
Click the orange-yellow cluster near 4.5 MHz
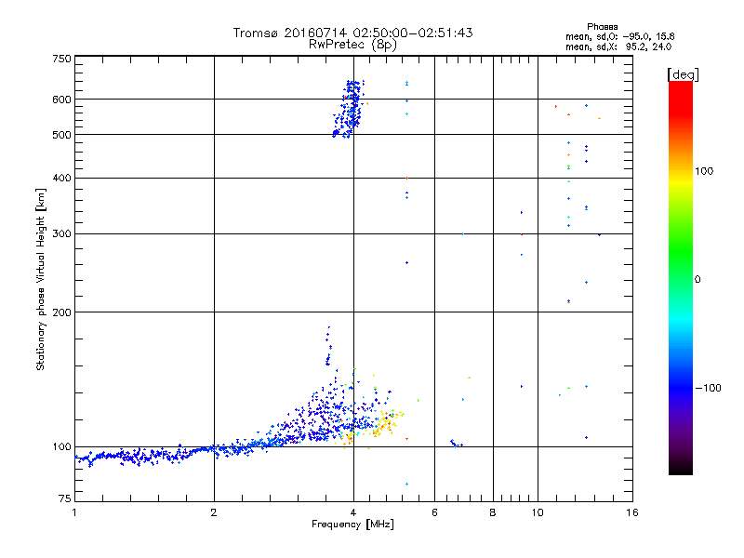[386, 424]
